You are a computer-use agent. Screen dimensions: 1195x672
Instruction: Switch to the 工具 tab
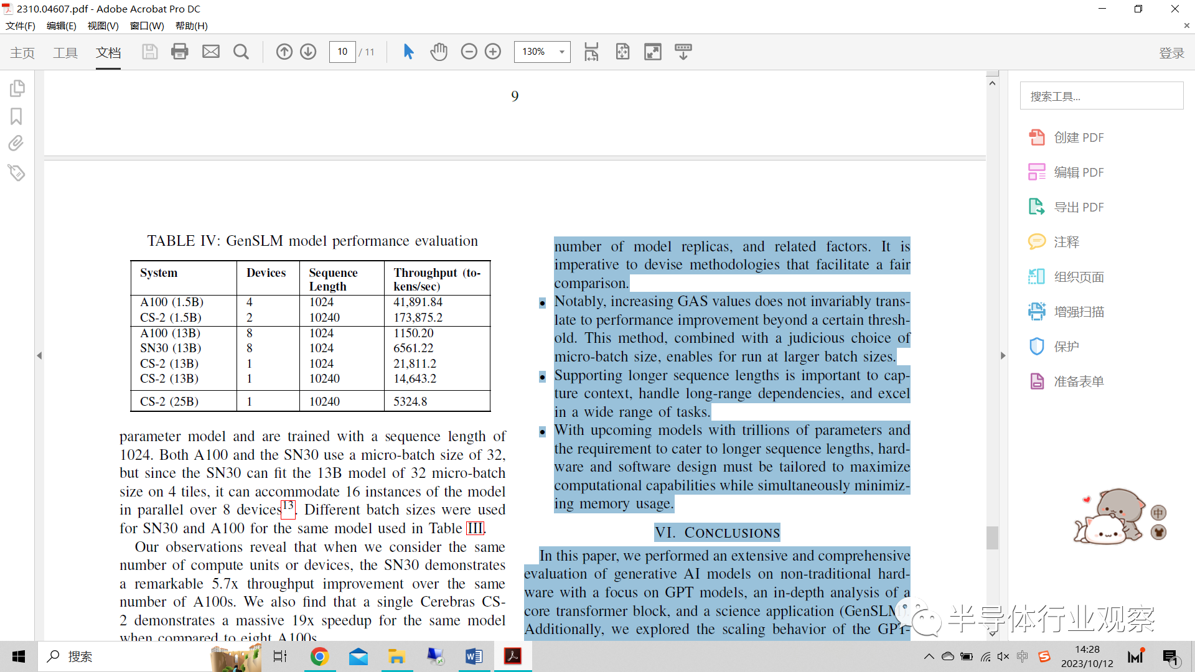click(x=65, y=53)
